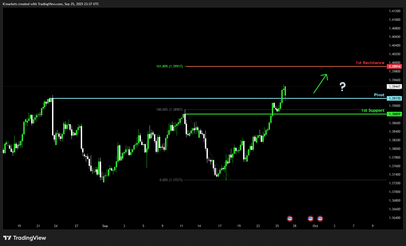The width and height of the screenshot is (406, 246).
Task: Click the Sep date on time axis
Action: (105, 226)
